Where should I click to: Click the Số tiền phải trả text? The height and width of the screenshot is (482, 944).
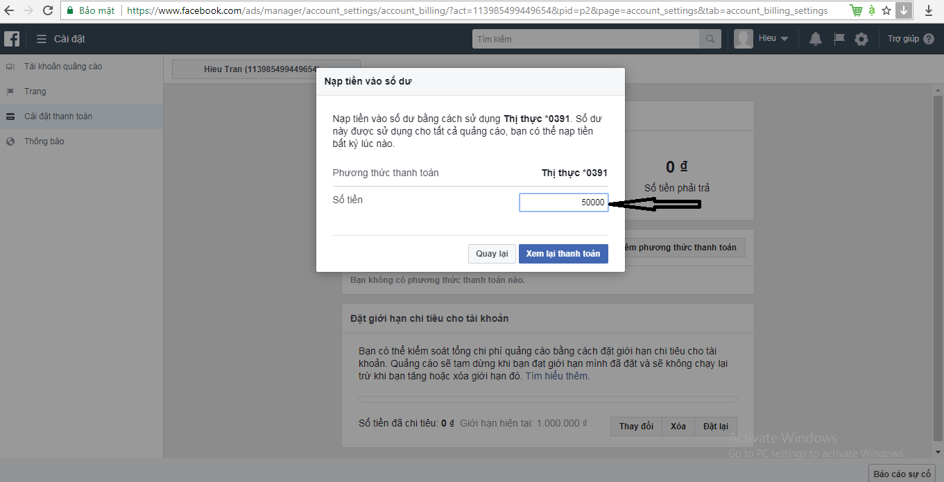pos(677,188)
